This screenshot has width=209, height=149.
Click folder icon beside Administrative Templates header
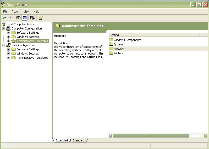click(58, 26)
